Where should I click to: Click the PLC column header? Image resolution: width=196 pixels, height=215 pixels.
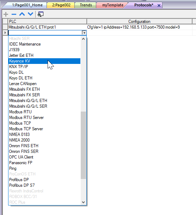point(47,22)
